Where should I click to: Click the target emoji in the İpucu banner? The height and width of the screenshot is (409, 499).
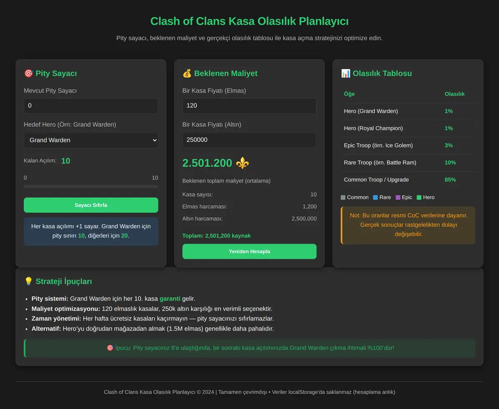click(x=110, y=347)
